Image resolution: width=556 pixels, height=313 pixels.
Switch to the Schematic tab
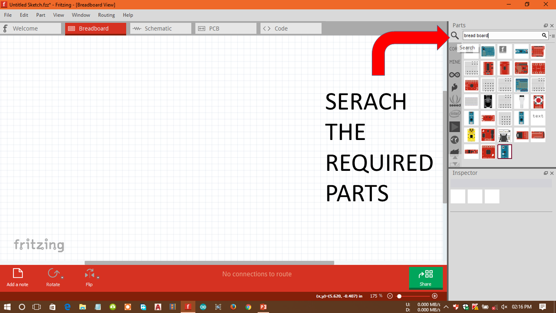click(160, 29)
